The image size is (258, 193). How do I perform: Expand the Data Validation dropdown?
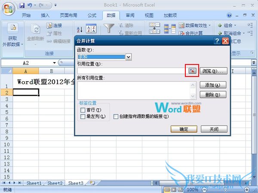click(x=210, y=25)
